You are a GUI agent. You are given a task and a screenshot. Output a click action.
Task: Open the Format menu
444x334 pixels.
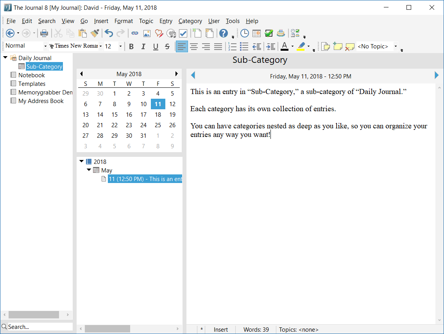tap(124, 21)
